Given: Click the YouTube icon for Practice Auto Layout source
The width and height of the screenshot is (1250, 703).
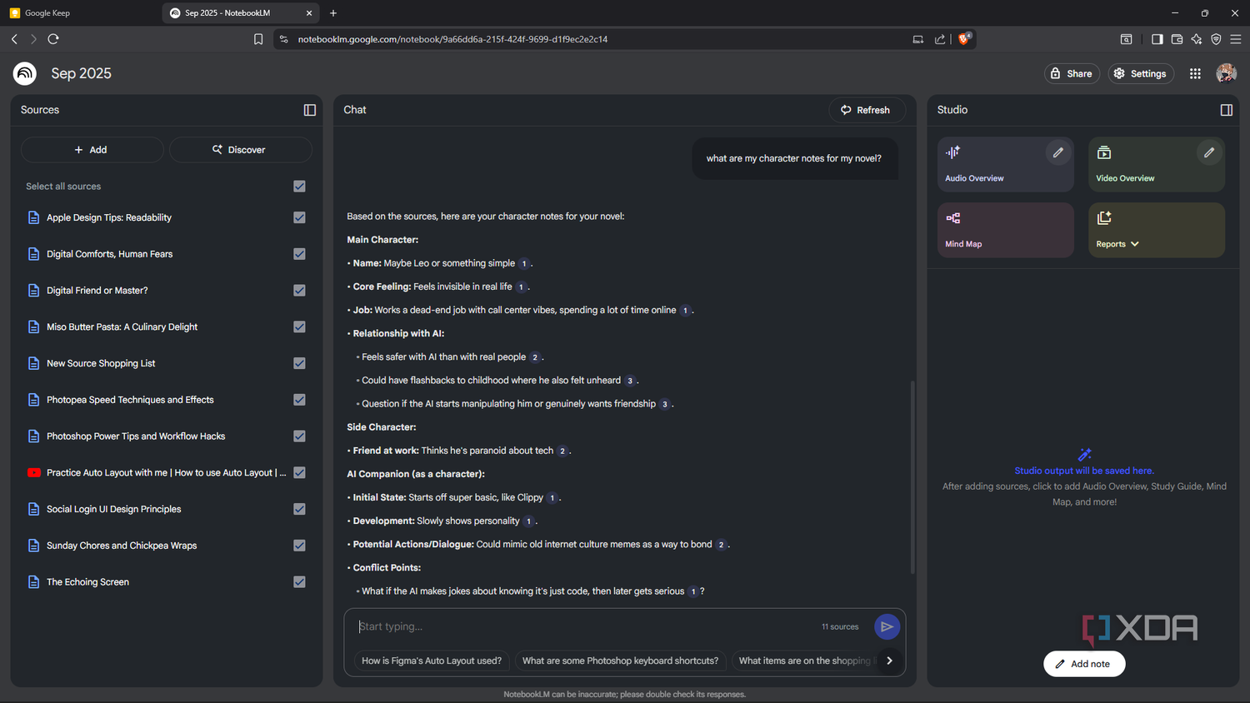Looking at the screenshot, I should 33,472.
